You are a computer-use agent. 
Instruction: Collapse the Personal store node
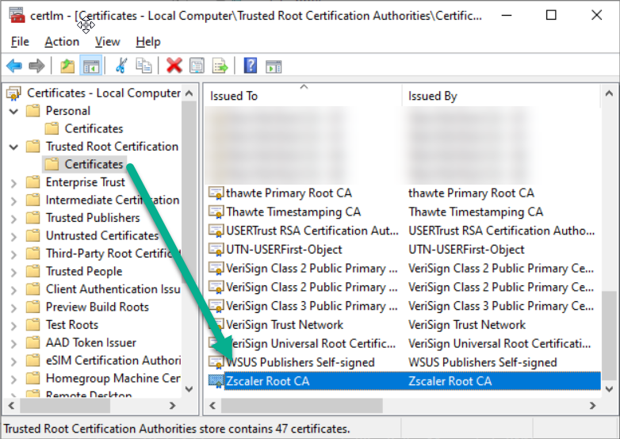tap(13, 112)
